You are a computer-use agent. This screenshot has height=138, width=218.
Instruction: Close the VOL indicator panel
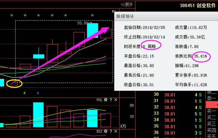(x=116, y=100)
